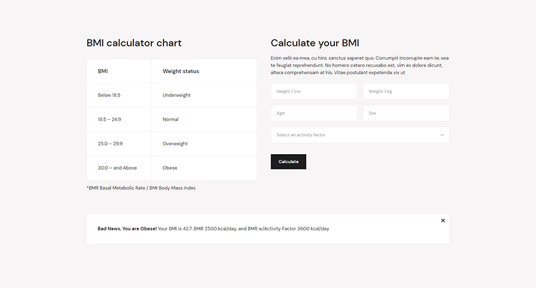The height and width of the screenshot is (288, 536).
Task: Focus the Weight / kg input field
Action: 405,92
